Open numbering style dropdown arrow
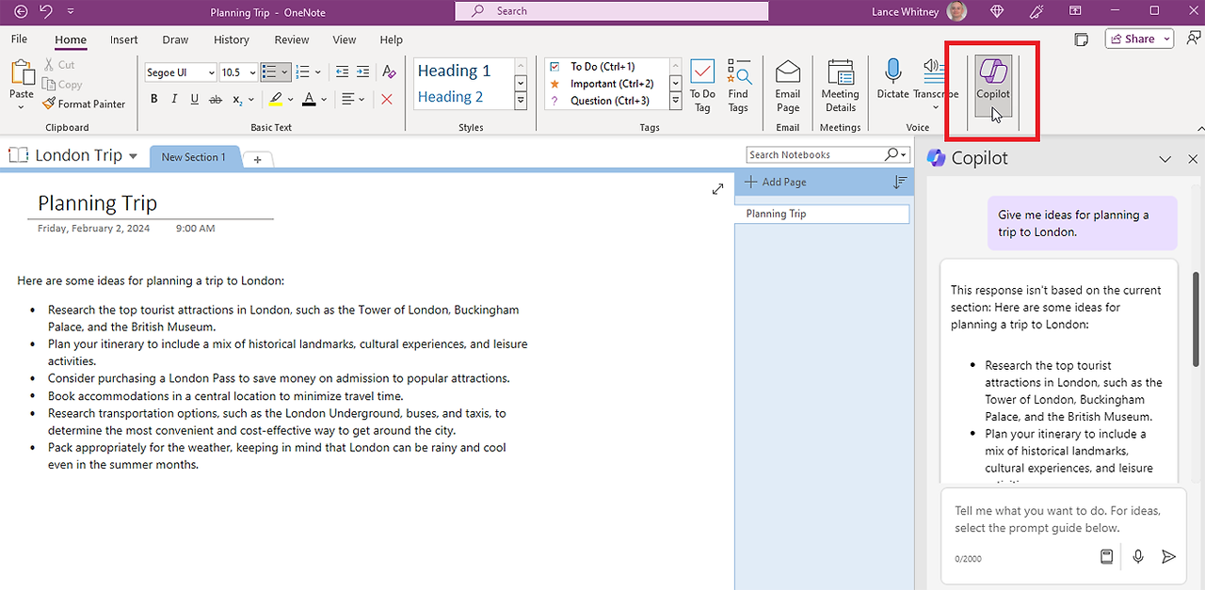Image resolution: width=1205 pixels, height=590 pixels. click(318, 72)
